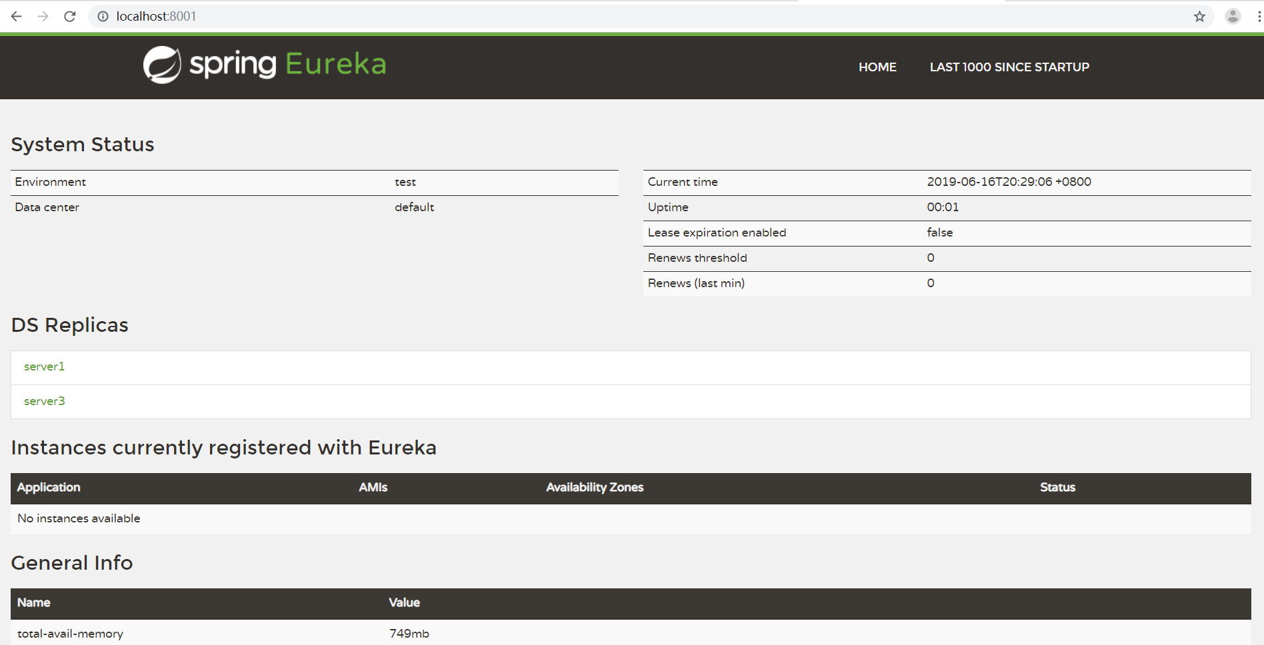Select the Renews threshold label
Viewport: 1264px width, 645px height.
tap(697, 258)
